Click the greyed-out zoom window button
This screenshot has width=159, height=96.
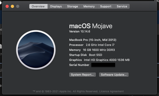(x=18, y=6)
